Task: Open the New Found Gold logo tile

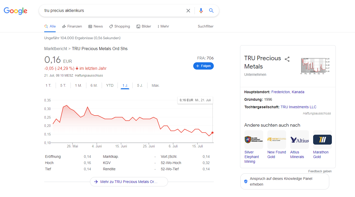Action: click(x=276, y=140)
